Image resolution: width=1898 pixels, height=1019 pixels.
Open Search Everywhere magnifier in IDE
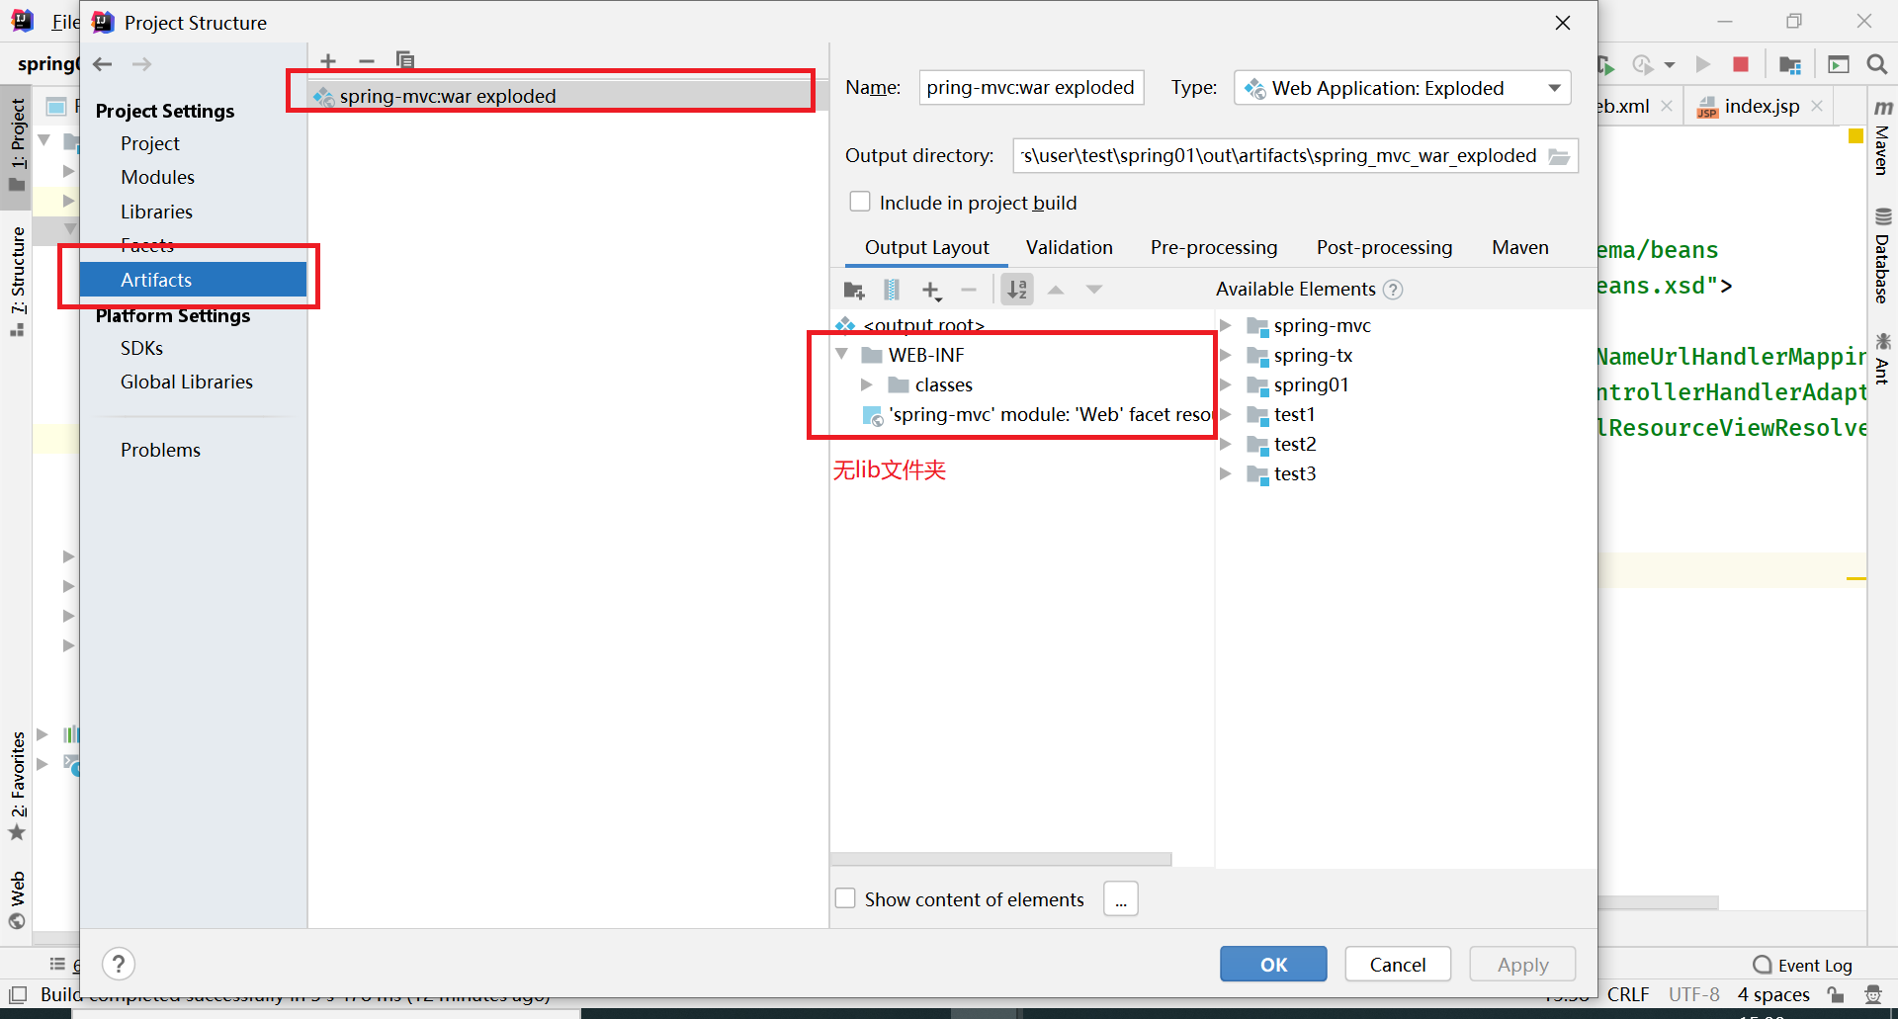[1876, 64]
